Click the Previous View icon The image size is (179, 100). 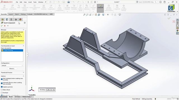tap(90, 15)
